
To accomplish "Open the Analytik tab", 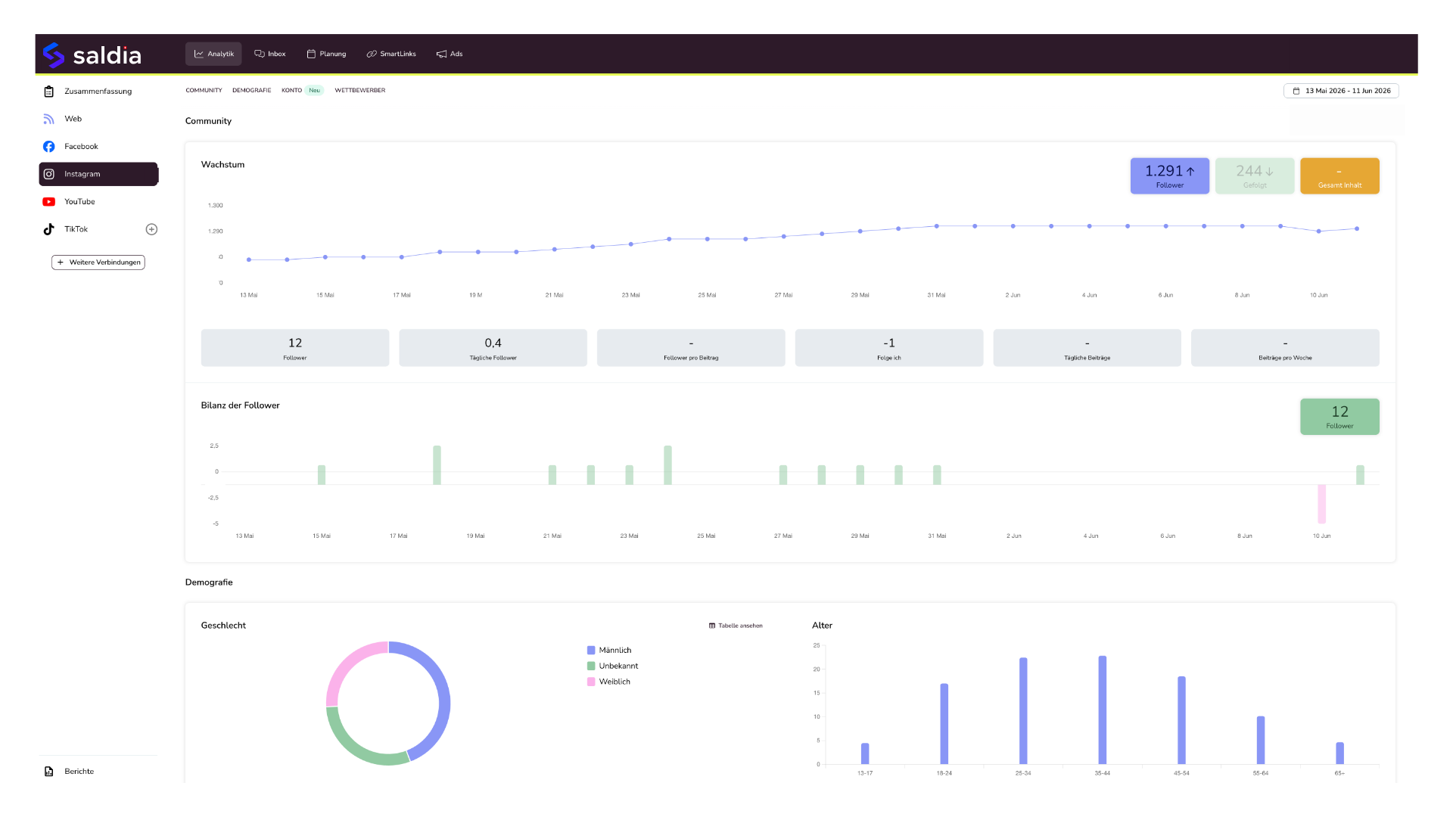I will 213,54.
